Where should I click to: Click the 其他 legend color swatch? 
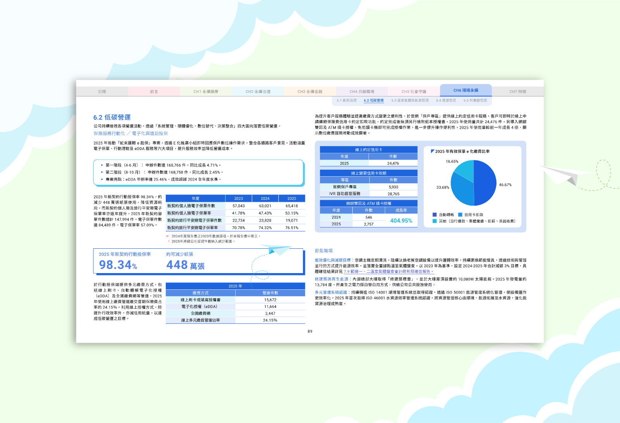click(435, 221)
